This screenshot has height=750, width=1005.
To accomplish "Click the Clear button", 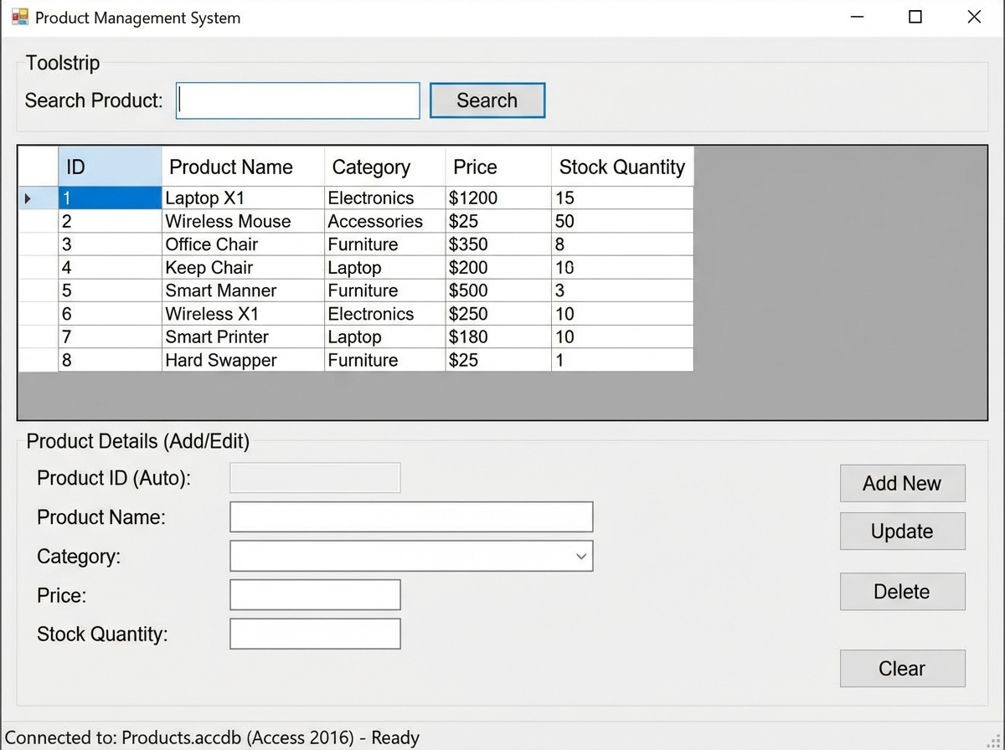I will pos(902,668).
